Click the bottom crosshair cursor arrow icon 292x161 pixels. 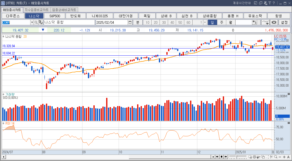point(271,157)
